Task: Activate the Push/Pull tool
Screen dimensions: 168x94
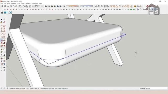Action: [x=4, y=40]
